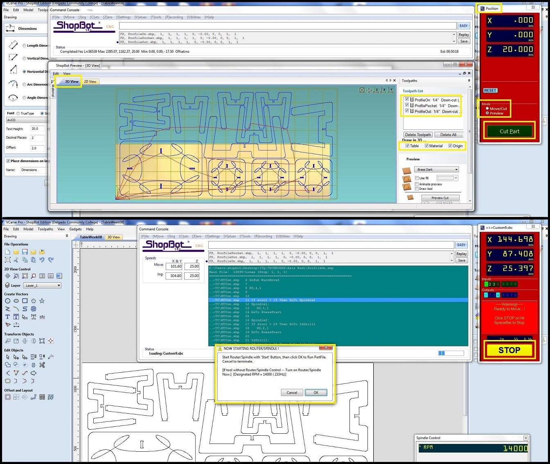
Task: Click the Jog Z speed field
Action: pos(192,276)
